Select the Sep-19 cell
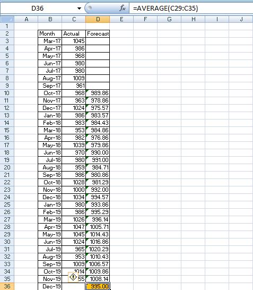This screenshot has width=253, height=290. [x=50, y=264]
